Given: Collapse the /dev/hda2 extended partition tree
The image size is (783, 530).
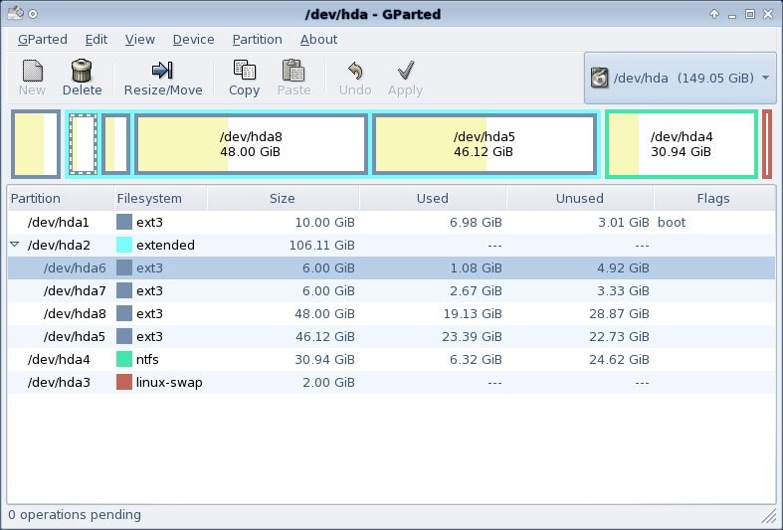Looking at the screenshot, I should 15,245.
